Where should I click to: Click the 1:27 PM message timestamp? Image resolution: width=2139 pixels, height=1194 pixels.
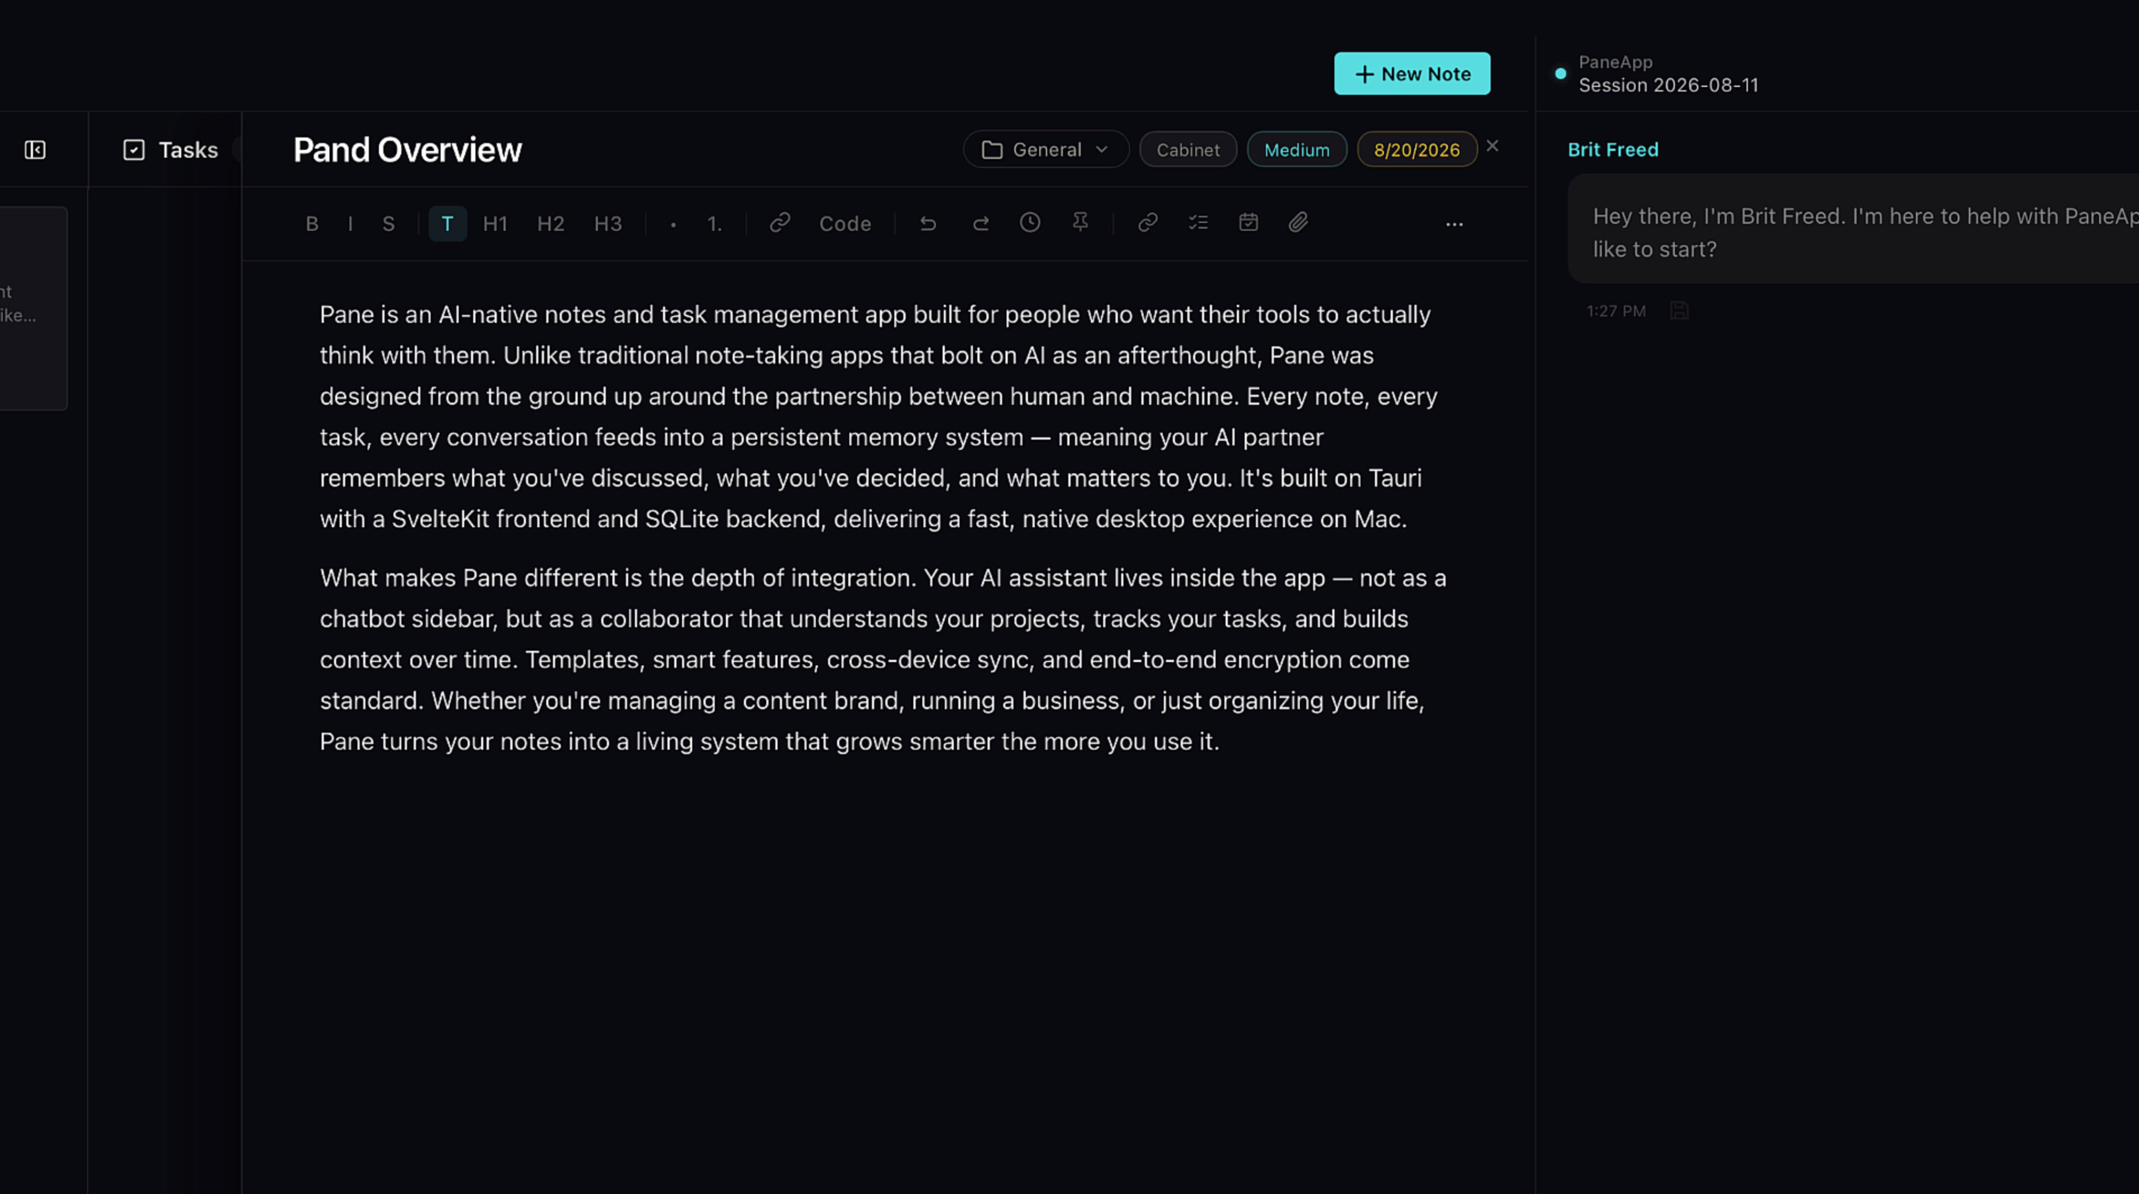[x=1616, y=311]
